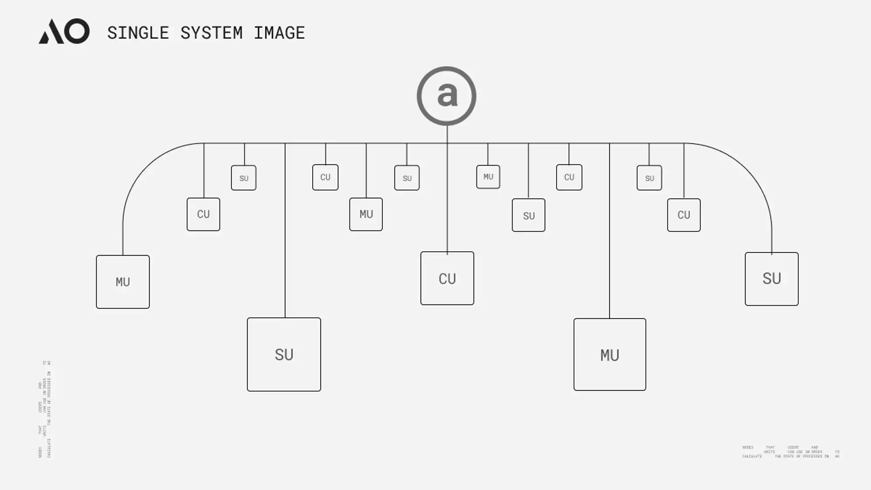The width and height of the screenshot is (871, 490).
Task: Select the large MU node bottom-right
Action: tap(609, 354)
